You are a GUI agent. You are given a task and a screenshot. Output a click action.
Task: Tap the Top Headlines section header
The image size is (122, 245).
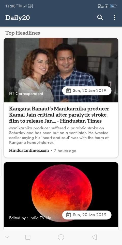coord(23,33)
